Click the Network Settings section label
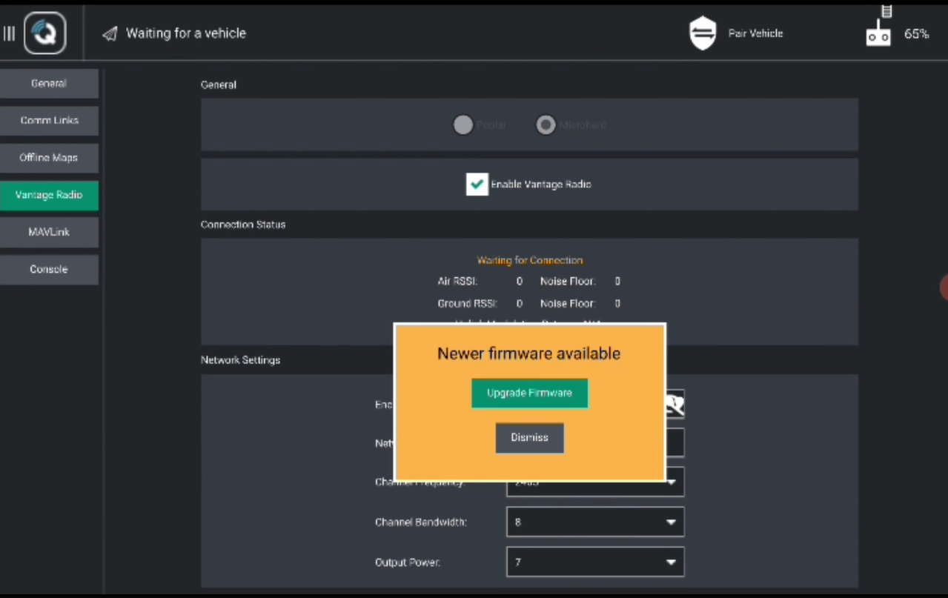This screenshot has width=948, height=598. click(x=240, y=360)
